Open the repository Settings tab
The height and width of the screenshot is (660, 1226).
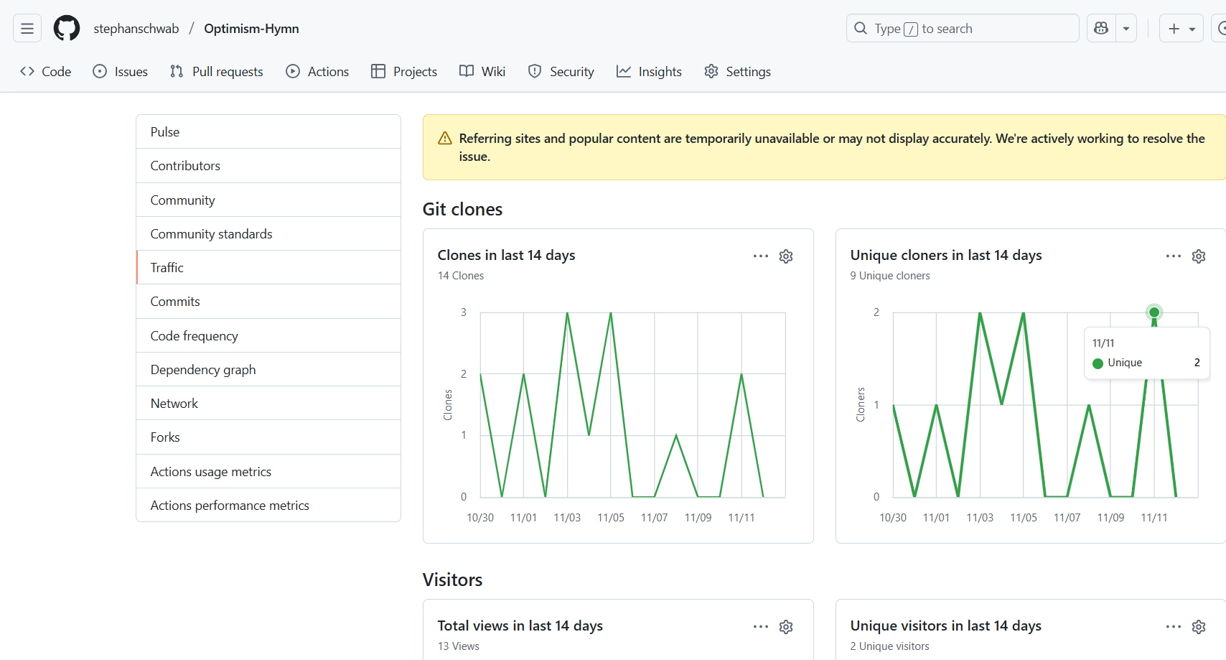pyautogui.click(x=738, y=72)
